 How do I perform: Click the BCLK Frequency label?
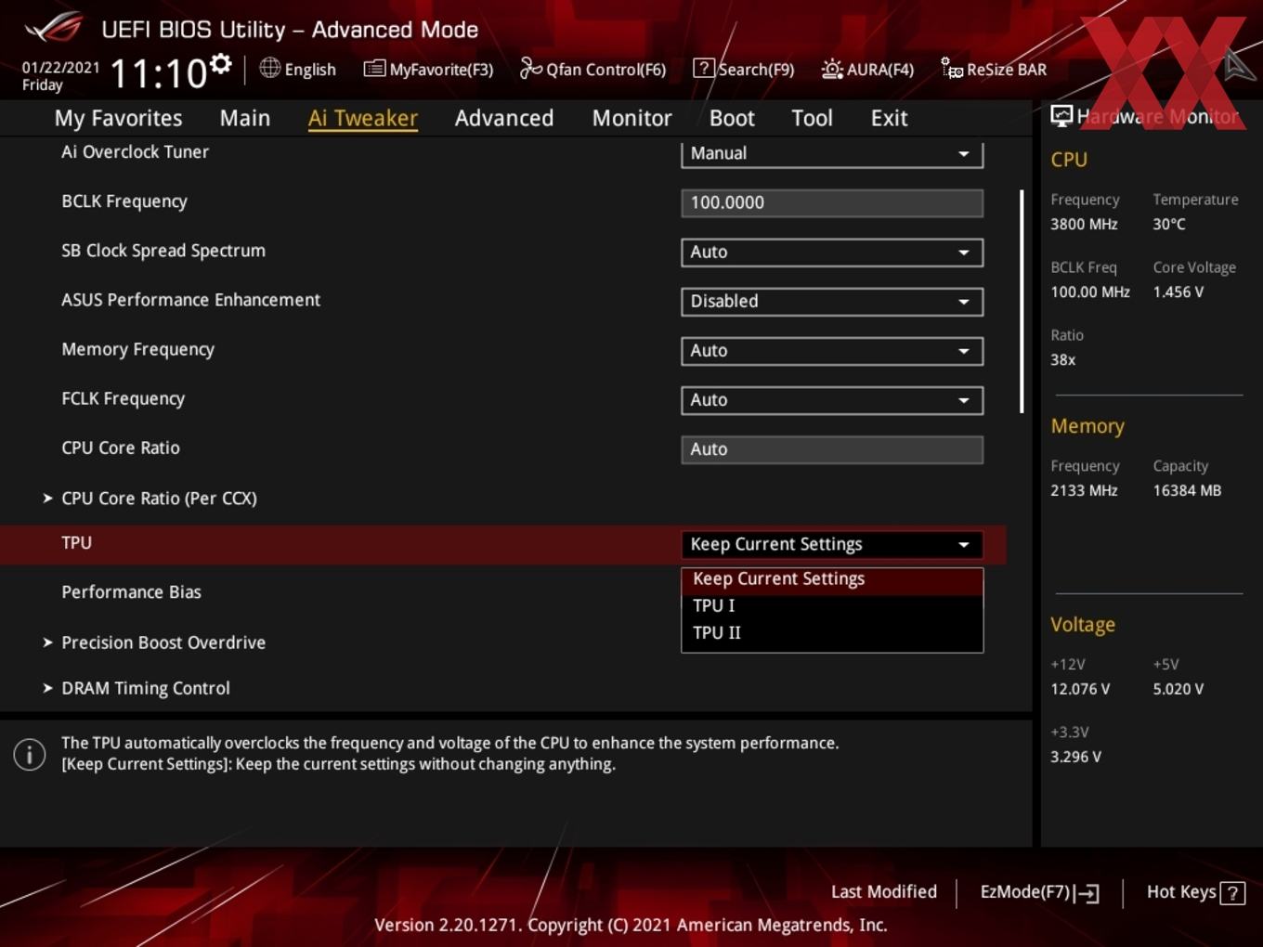point(124,202)
